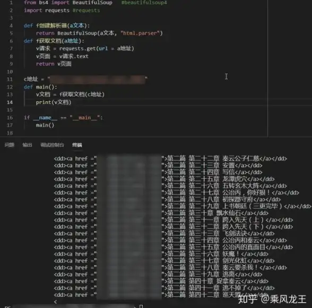312x308 pixels.
Task: Click the f创建解析器 function definition
Action: [x=51, y=25]
